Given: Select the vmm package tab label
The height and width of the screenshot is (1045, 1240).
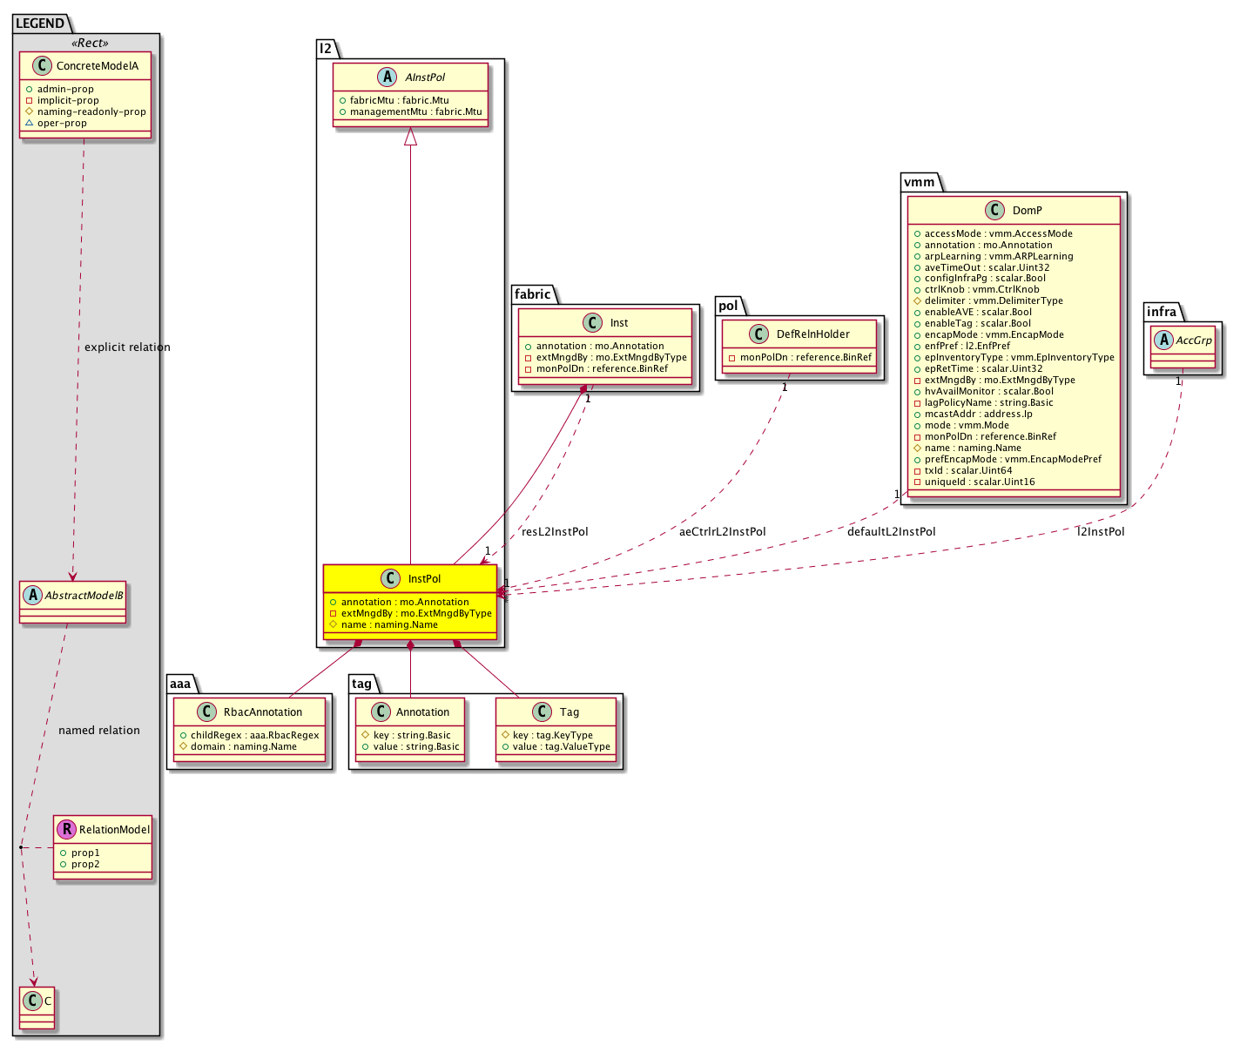Looking at the screenshot, I should click(x=920, y=181).
